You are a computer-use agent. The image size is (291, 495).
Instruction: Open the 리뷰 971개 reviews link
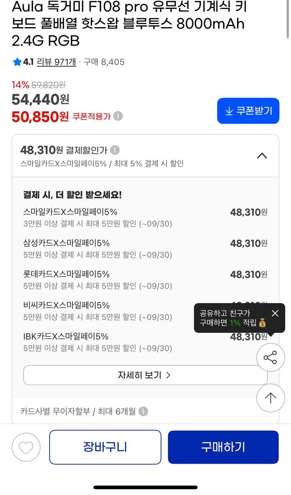tap(56, 62)
